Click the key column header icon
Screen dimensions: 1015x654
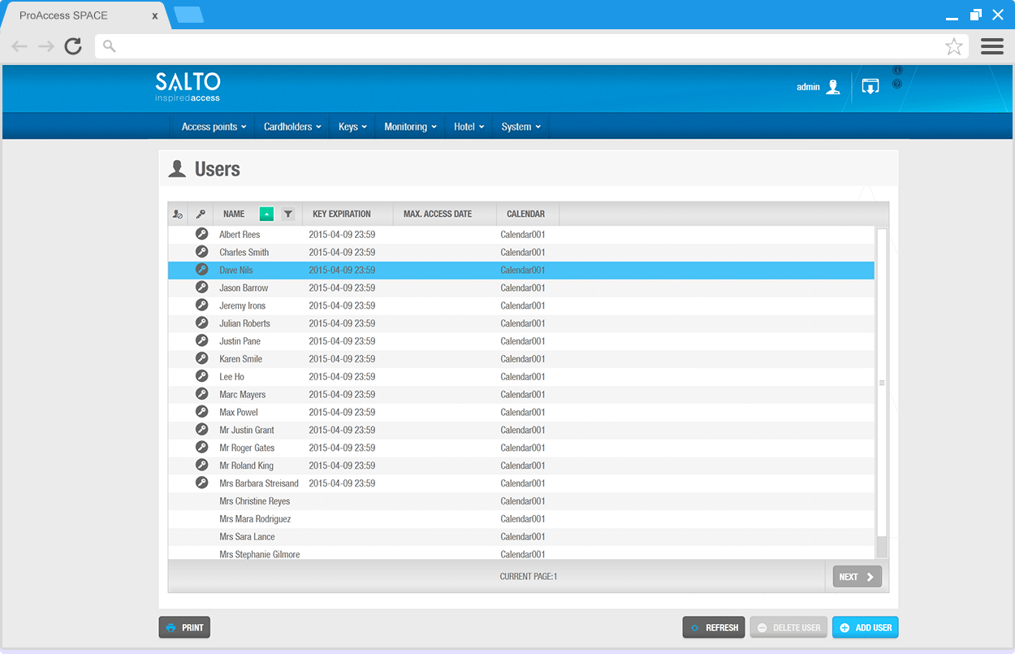[201, 214]
